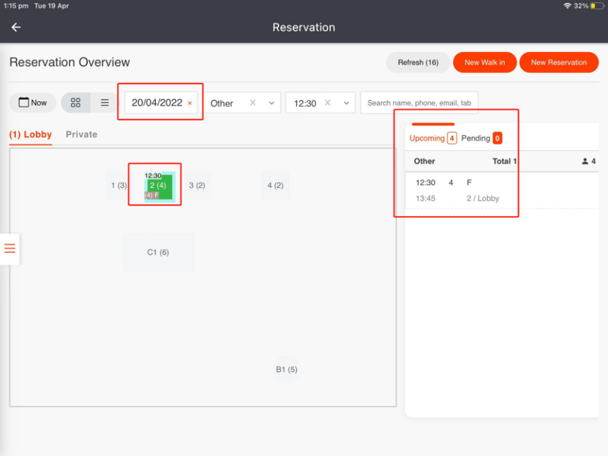Switch to list view

(x=105, y=102)
